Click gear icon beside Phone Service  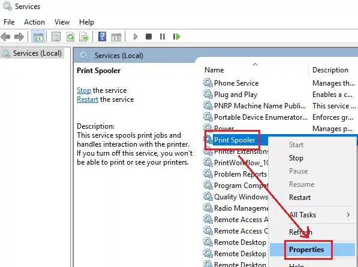[207, 83]
